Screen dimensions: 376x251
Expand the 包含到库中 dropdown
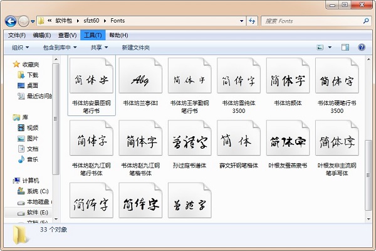60,47
